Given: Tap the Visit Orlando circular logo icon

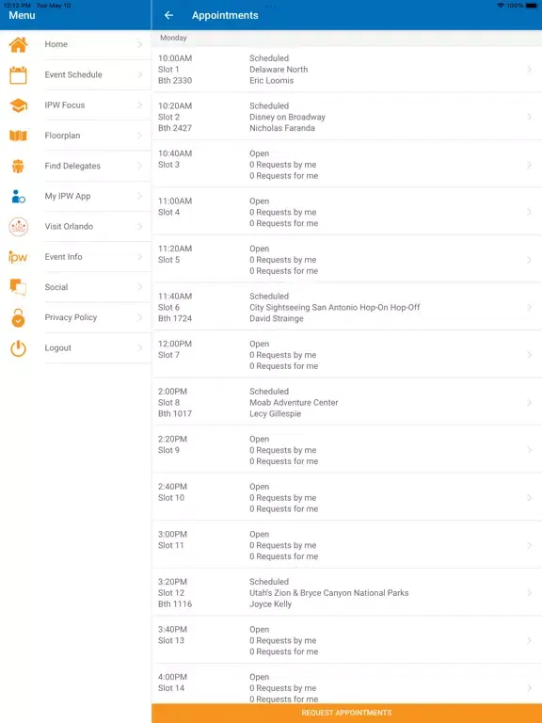Looking at the screenshot, I should [18, 227].
